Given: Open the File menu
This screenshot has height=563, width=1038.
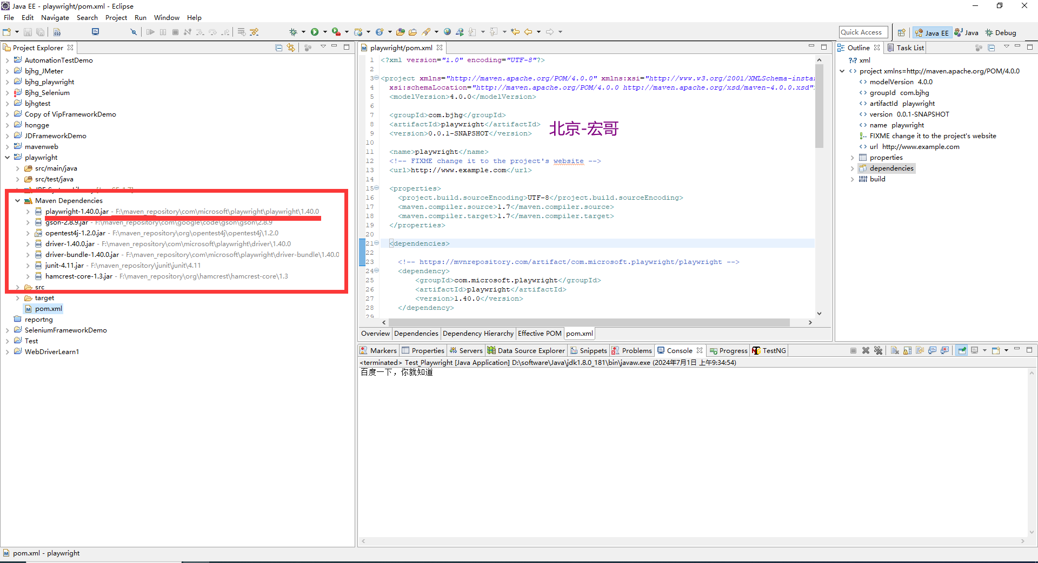Looking at the screenshot, I should (9, 18).
